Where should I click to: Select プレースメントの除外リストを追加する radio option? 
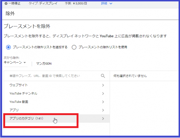[x=8, y=47]
